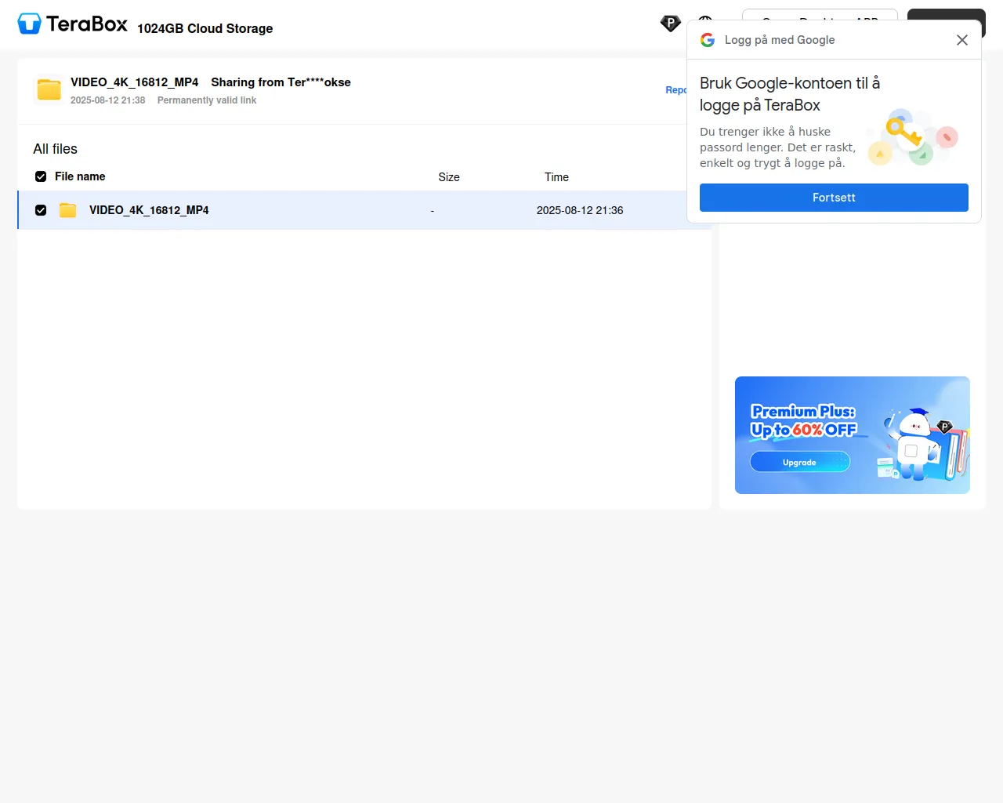Viewport: 1003px width, 803px height.
Task: Click the 2025-08-12 21:36 time cell
Action: click(580, 210)
